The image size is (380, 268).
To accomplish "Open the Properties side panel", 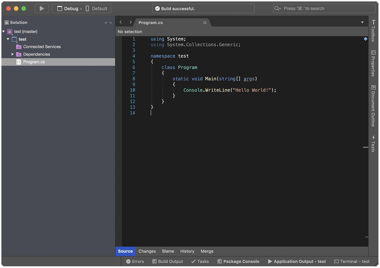I will click(373, 63).
